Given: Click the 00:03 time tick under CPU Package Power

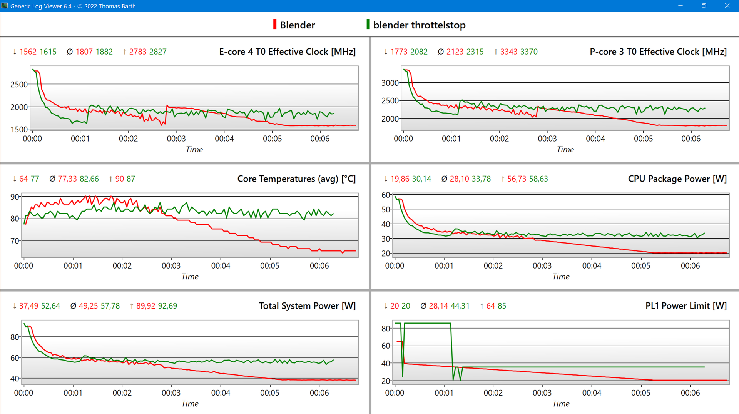Looking at the screenshot, I should [x=542, y=265].
